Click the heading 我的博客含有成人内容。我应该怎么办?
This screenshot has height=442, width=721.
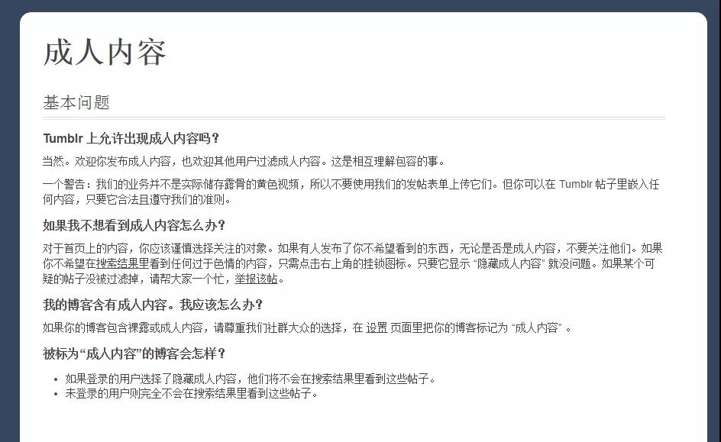[x=153, y=305]
